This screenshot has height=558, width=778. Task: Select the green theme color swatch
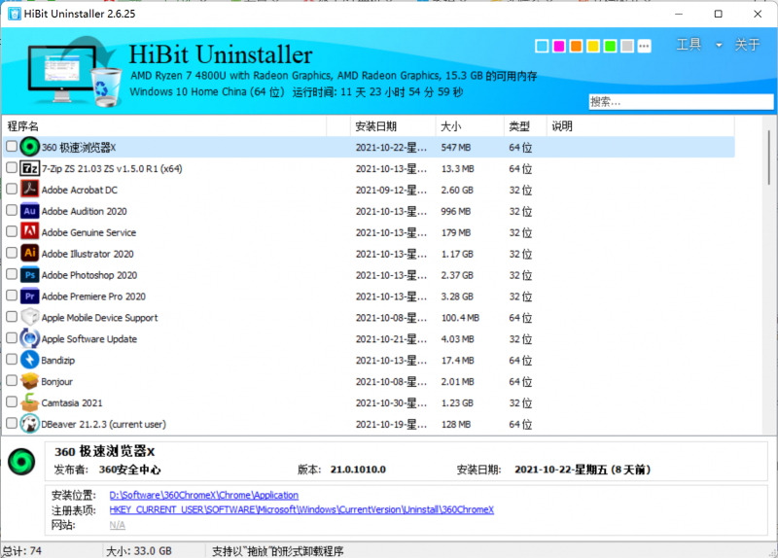pos(611,46)
